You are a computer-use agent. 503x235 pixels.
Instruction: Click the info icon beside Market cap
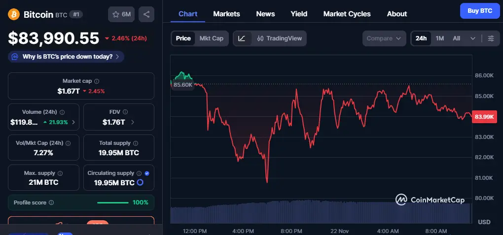click(97, 81)
